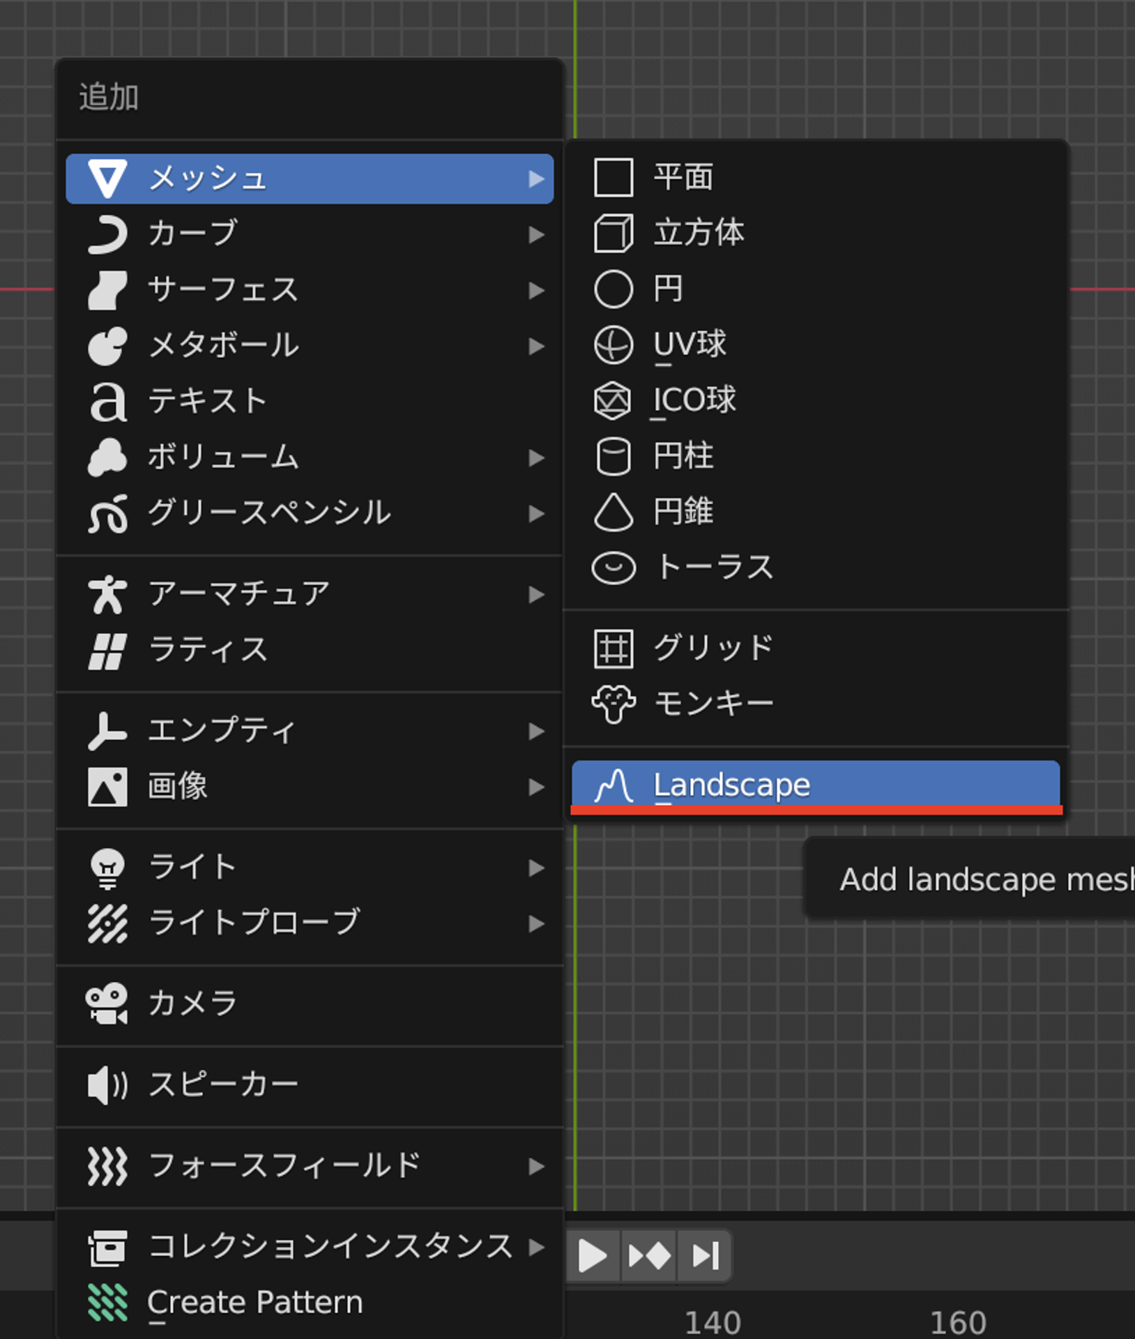The width and height of the screenshot is (1135, 1339).
Task: Expand the グリースペンシル submenu arrow
Action: pyautogui.click(x=536, y=514)
